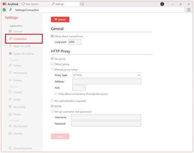The width and height of the screenshot is (194, 153).
Task: Click the Printer icon
Action: (x=10, y=114)
